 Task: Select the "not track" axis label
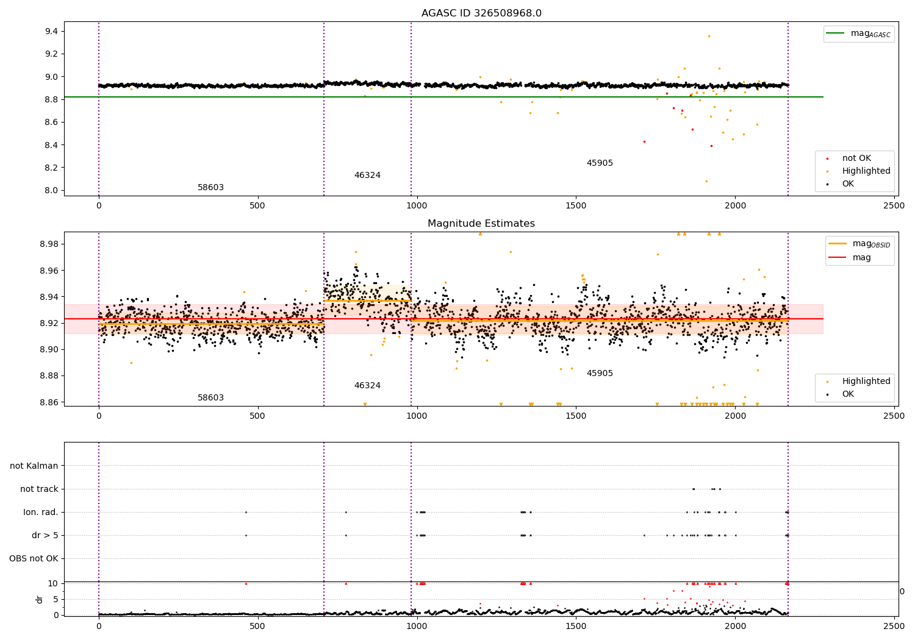39,489
